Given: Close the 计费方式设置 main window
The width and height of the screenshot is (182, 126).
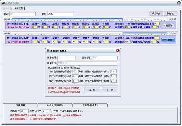Looking at the screenshot, I should click(x=179, y=3).
